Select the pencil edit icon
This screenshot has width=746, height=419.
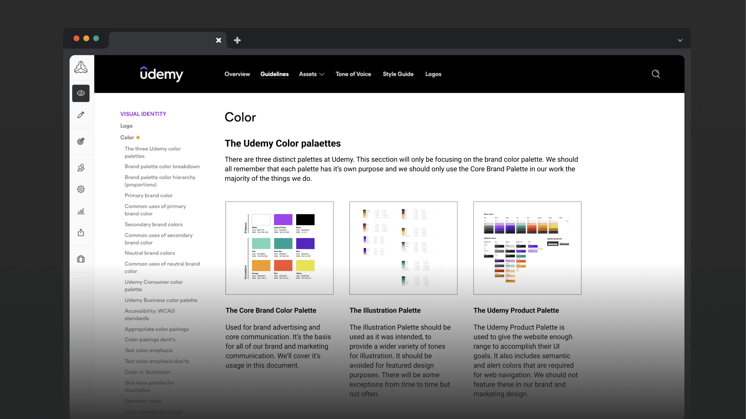[x=81, y=115]
